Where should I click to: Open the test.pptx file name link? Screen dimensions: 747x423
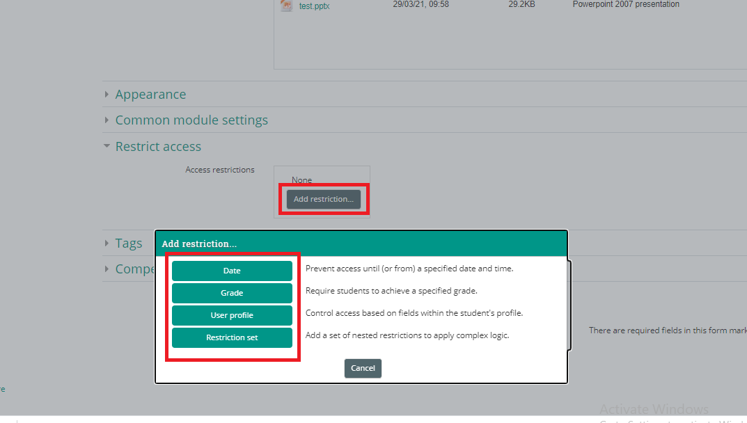[314, 6]
